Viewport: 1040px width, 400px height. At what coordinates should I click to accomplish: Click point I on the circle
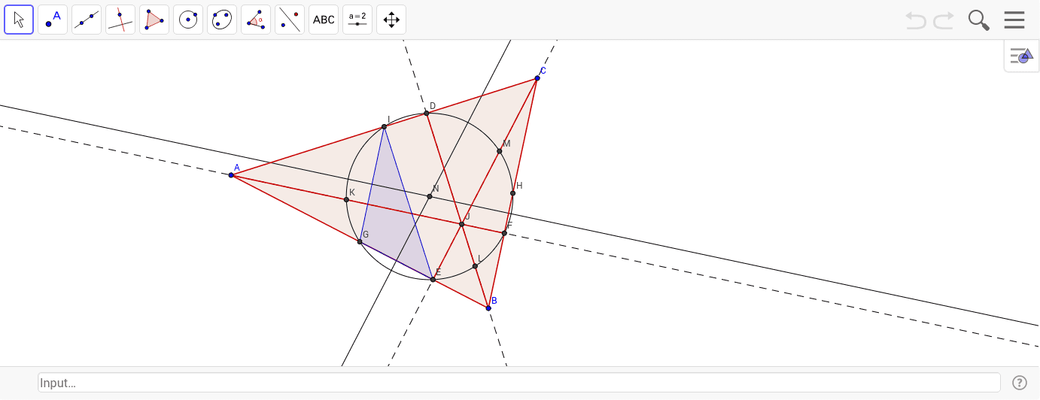(384, 127)
